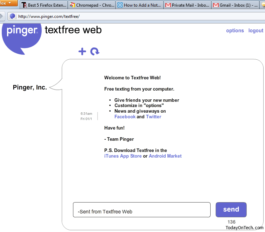Click the '- Team Pinger' signature text
Screen dimensions: 265x232
[119, 139]
